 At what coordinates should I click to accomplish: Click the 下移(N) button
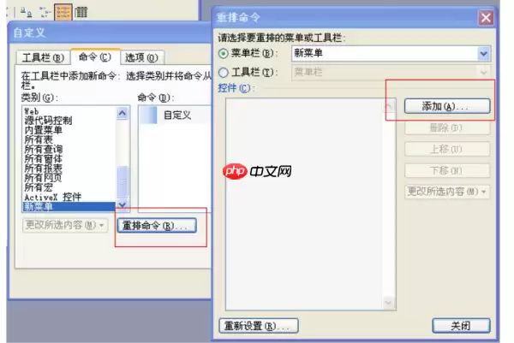[x=447, y=170]
